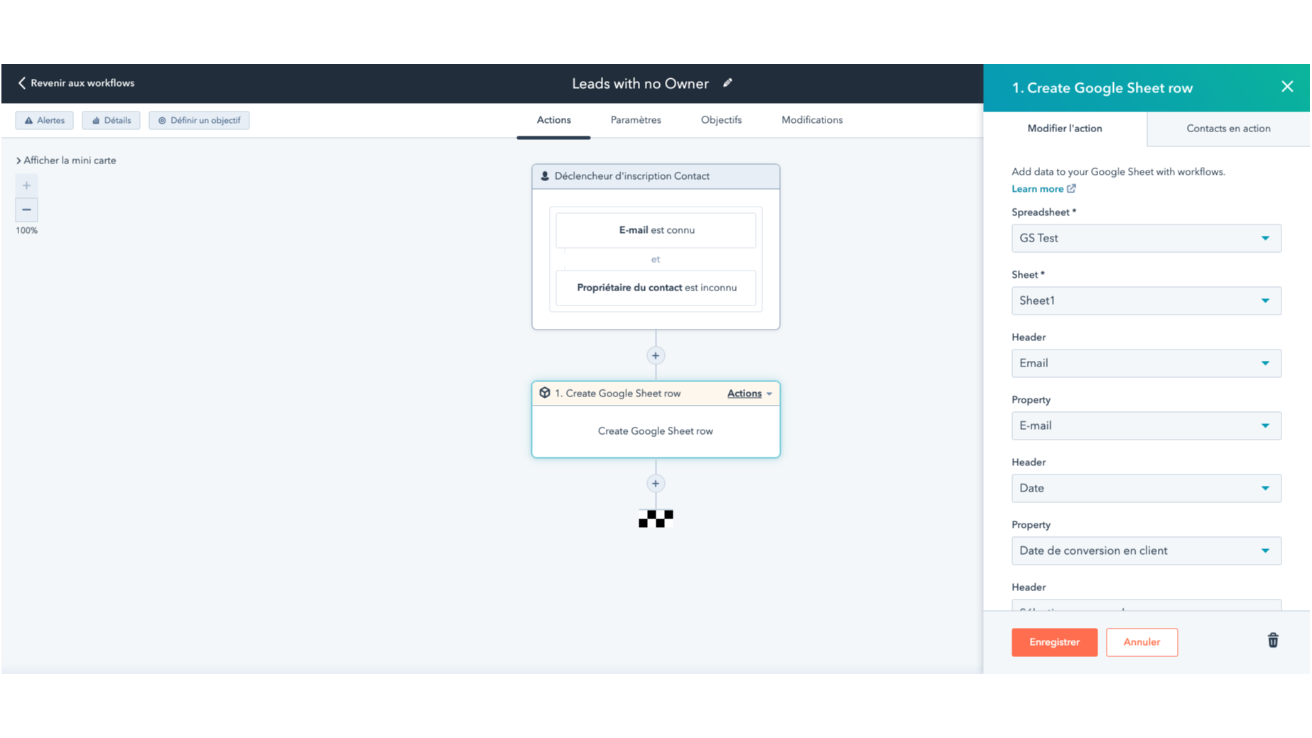
Task: Click the plus icon below the trigger card
Action: pos(655,355)
